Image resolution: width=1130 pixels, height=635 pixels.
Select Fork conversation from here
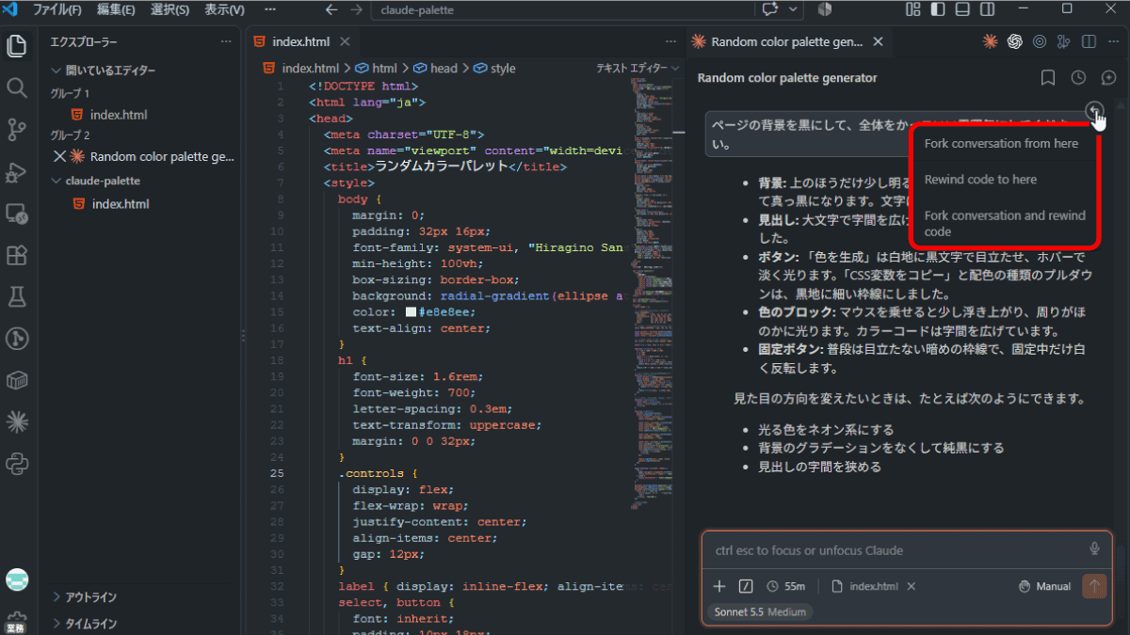tap(1001, 144)
